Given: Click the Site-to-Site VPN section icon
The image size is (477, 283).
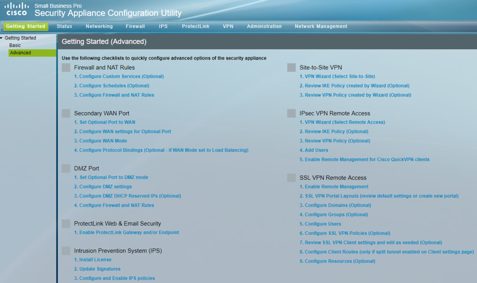Looking at the screenshot, I should click(291, 68).
